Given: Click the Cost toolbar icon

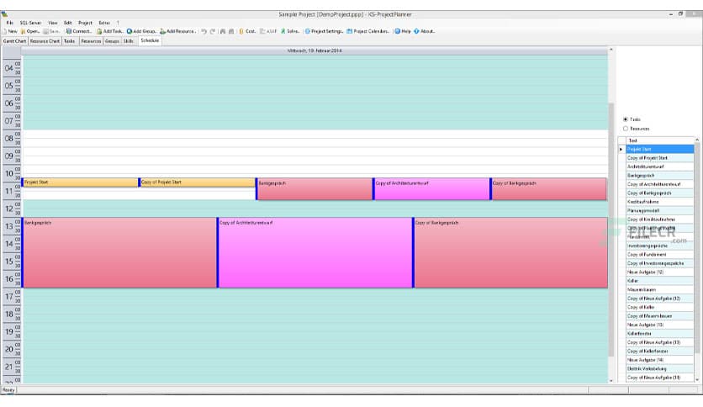Looking at the screenshot, I should coord(241,31).
